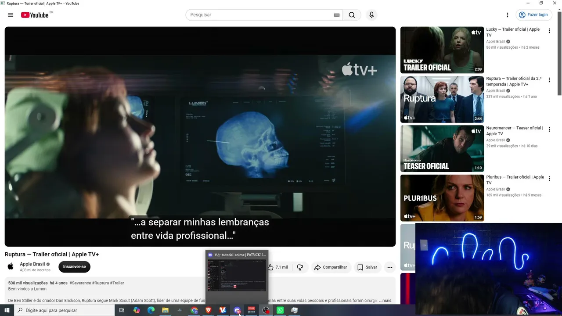Visit Apple Brasil channel under Pluribus video
Screen dimensions: 562x316
(496, 190)
